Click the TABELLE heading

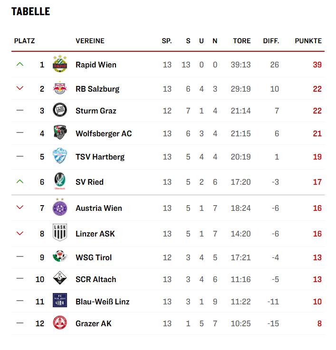[30, 11]
